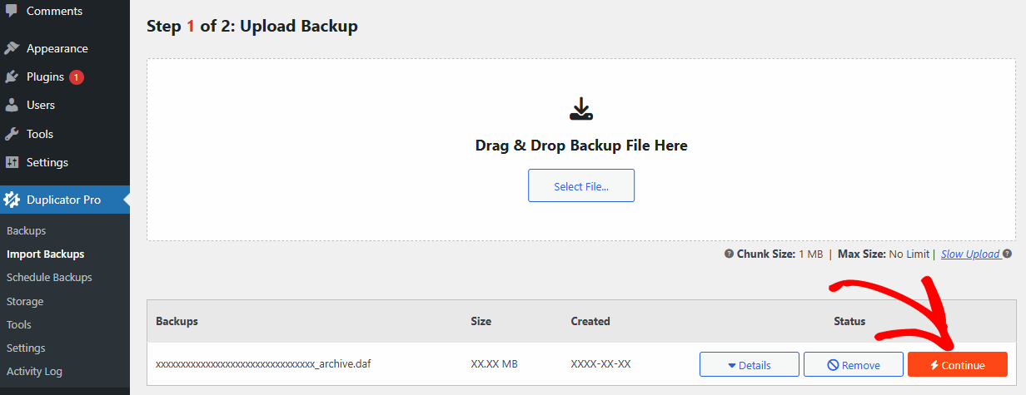Click the help icon after Slow Upload
Viewport: 1026px width, 395px height.
click(x=1007, y=254)
